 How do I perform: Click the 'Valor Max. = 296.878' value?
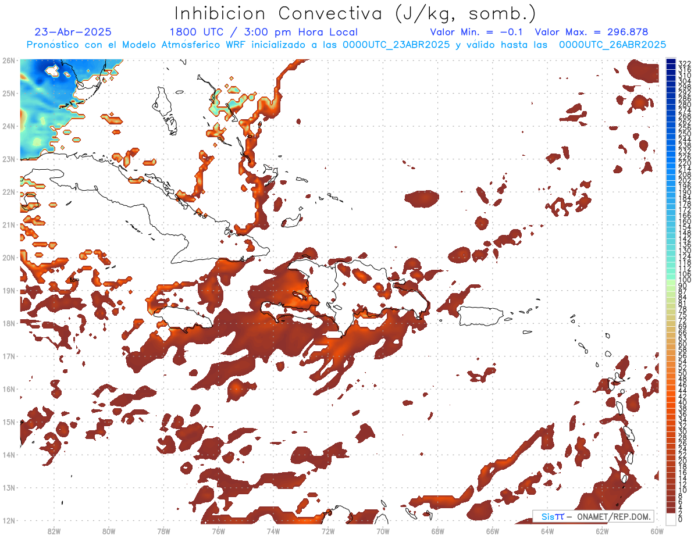(x=592, y=32)
